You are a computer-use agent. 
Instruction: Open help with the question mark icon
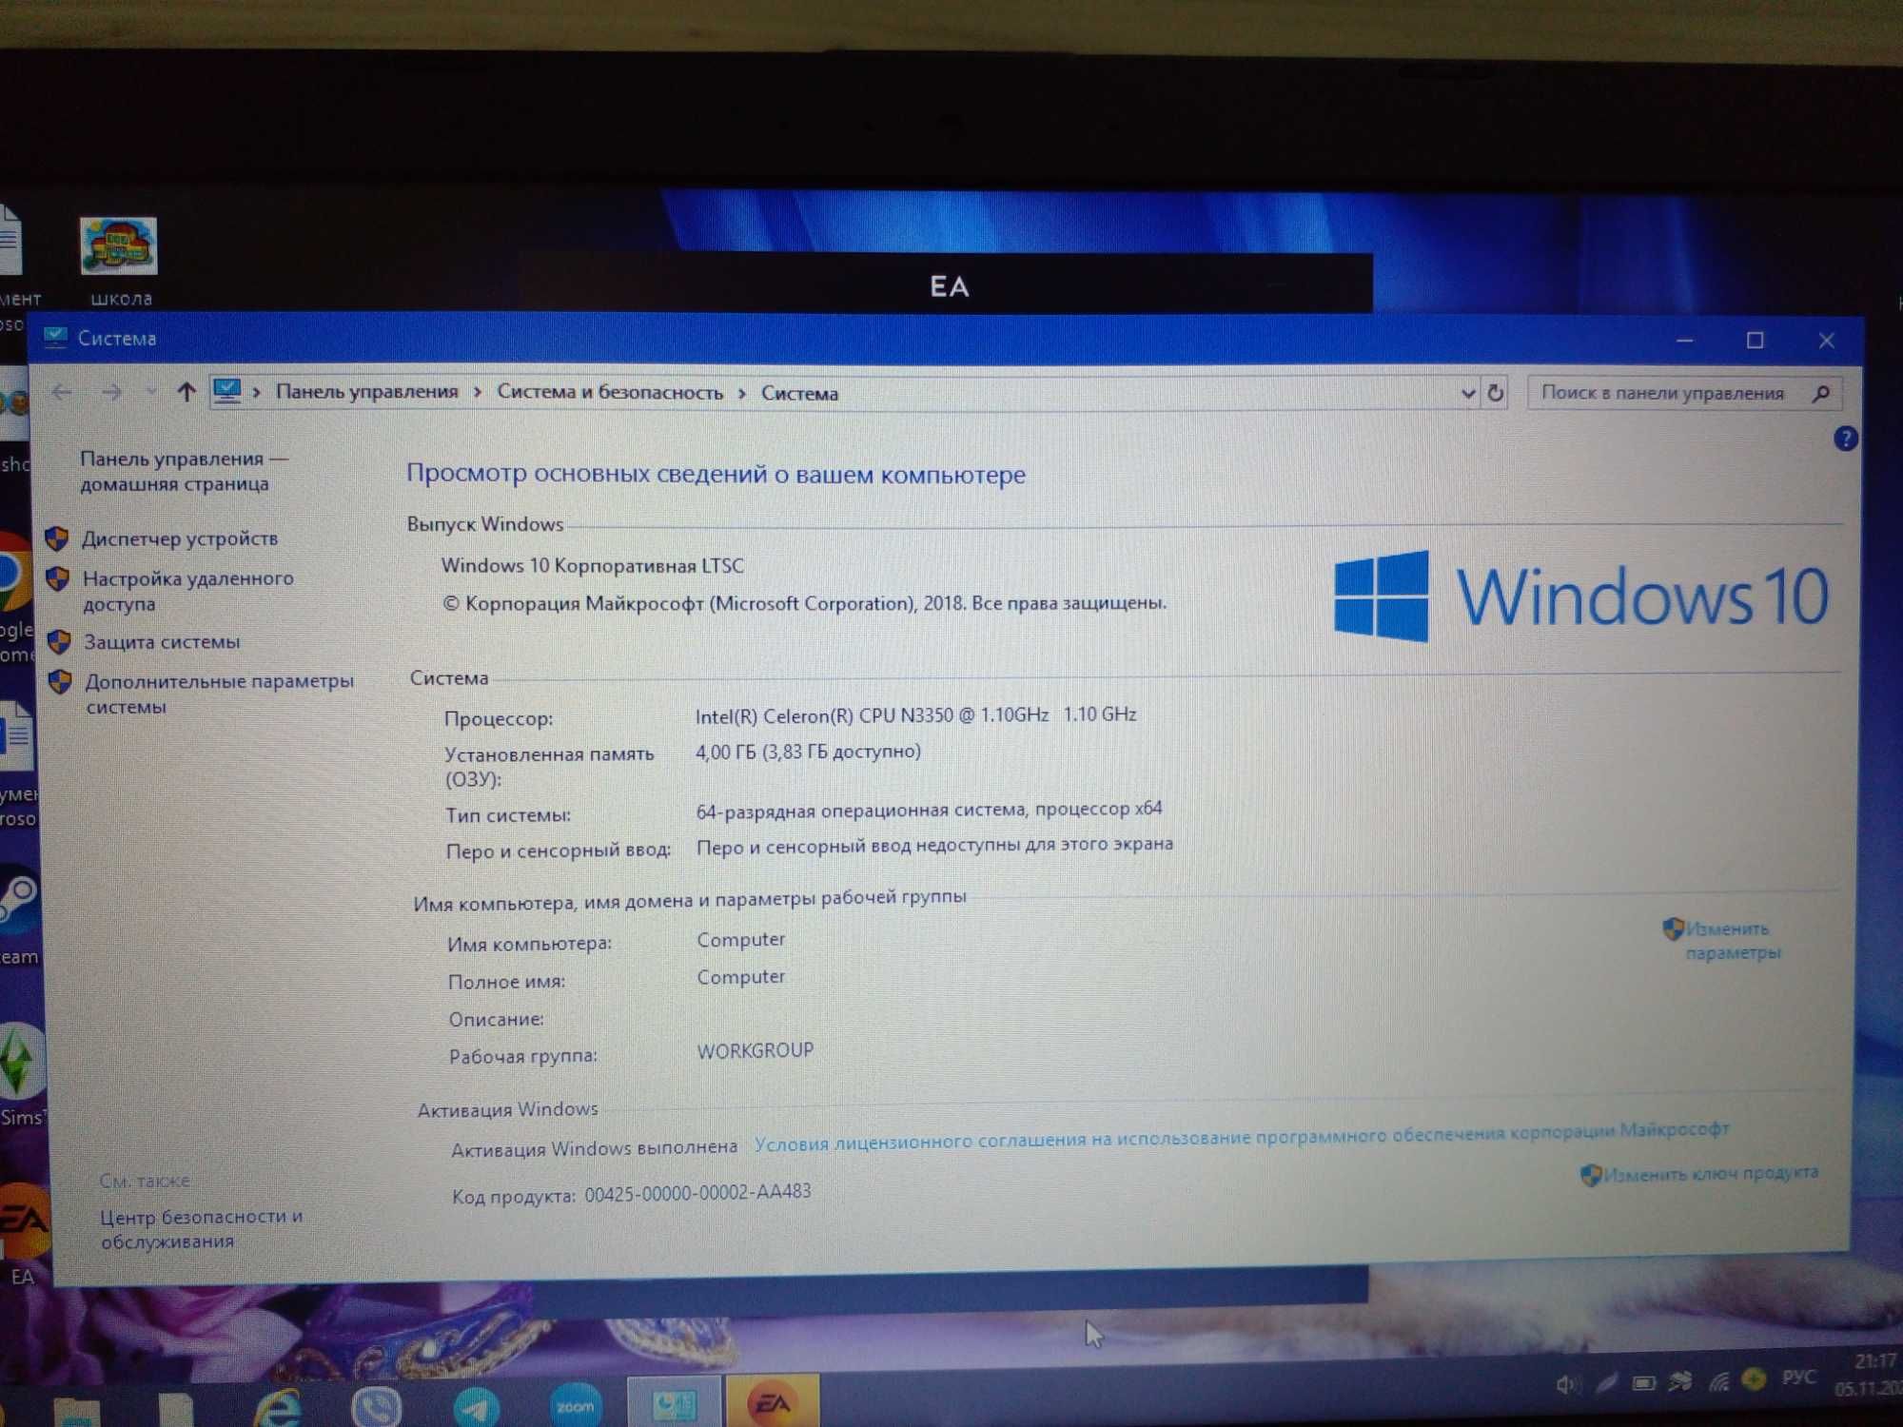1845,439
